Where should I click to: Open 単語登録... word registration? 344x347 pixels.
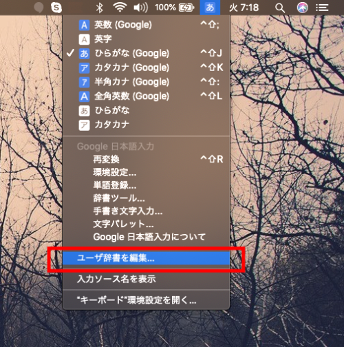(x=146, y=185)
